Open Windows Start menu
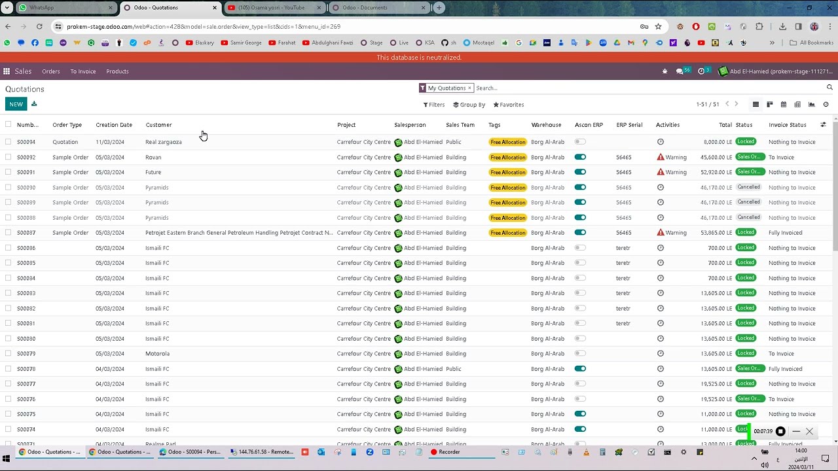 coord(7,459)
